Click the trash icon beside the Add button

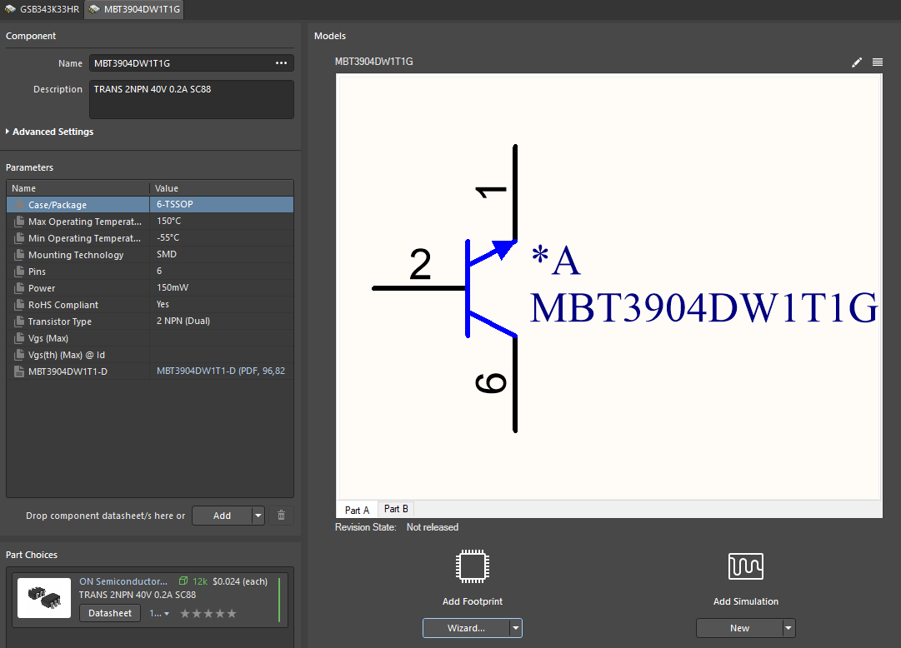[x=281, y=515]
